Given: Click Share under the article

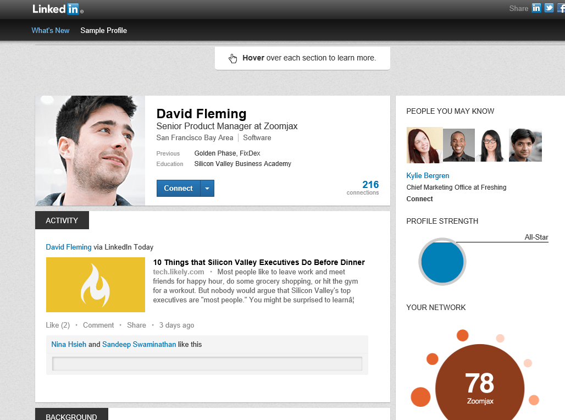Looking at the screenshot, I should click(x=136, y=325).
